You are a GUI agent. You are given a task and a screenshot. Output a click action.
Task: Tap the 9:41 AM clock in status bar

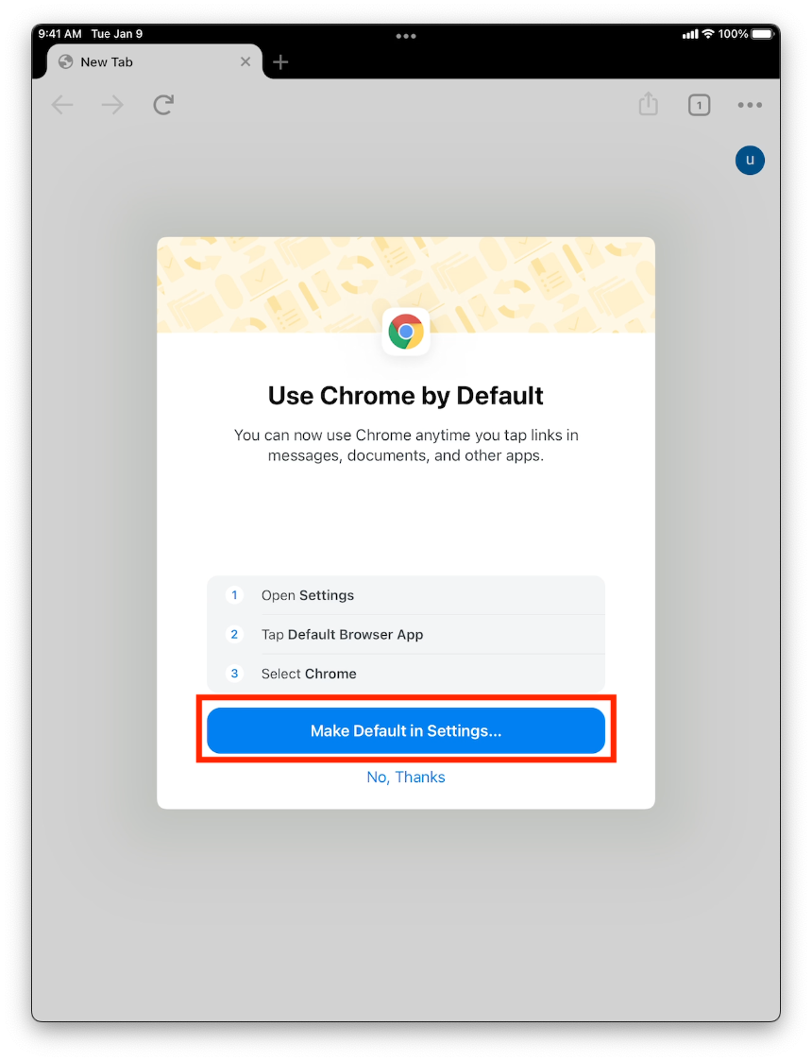pyautogui.click(x=59, y=34)
